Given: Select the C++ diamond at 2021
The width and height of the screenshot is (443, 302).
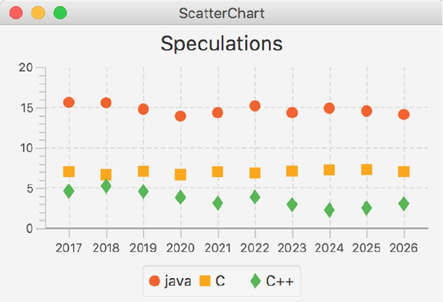Looking at the screenshot, I should (x=217, y=203).
